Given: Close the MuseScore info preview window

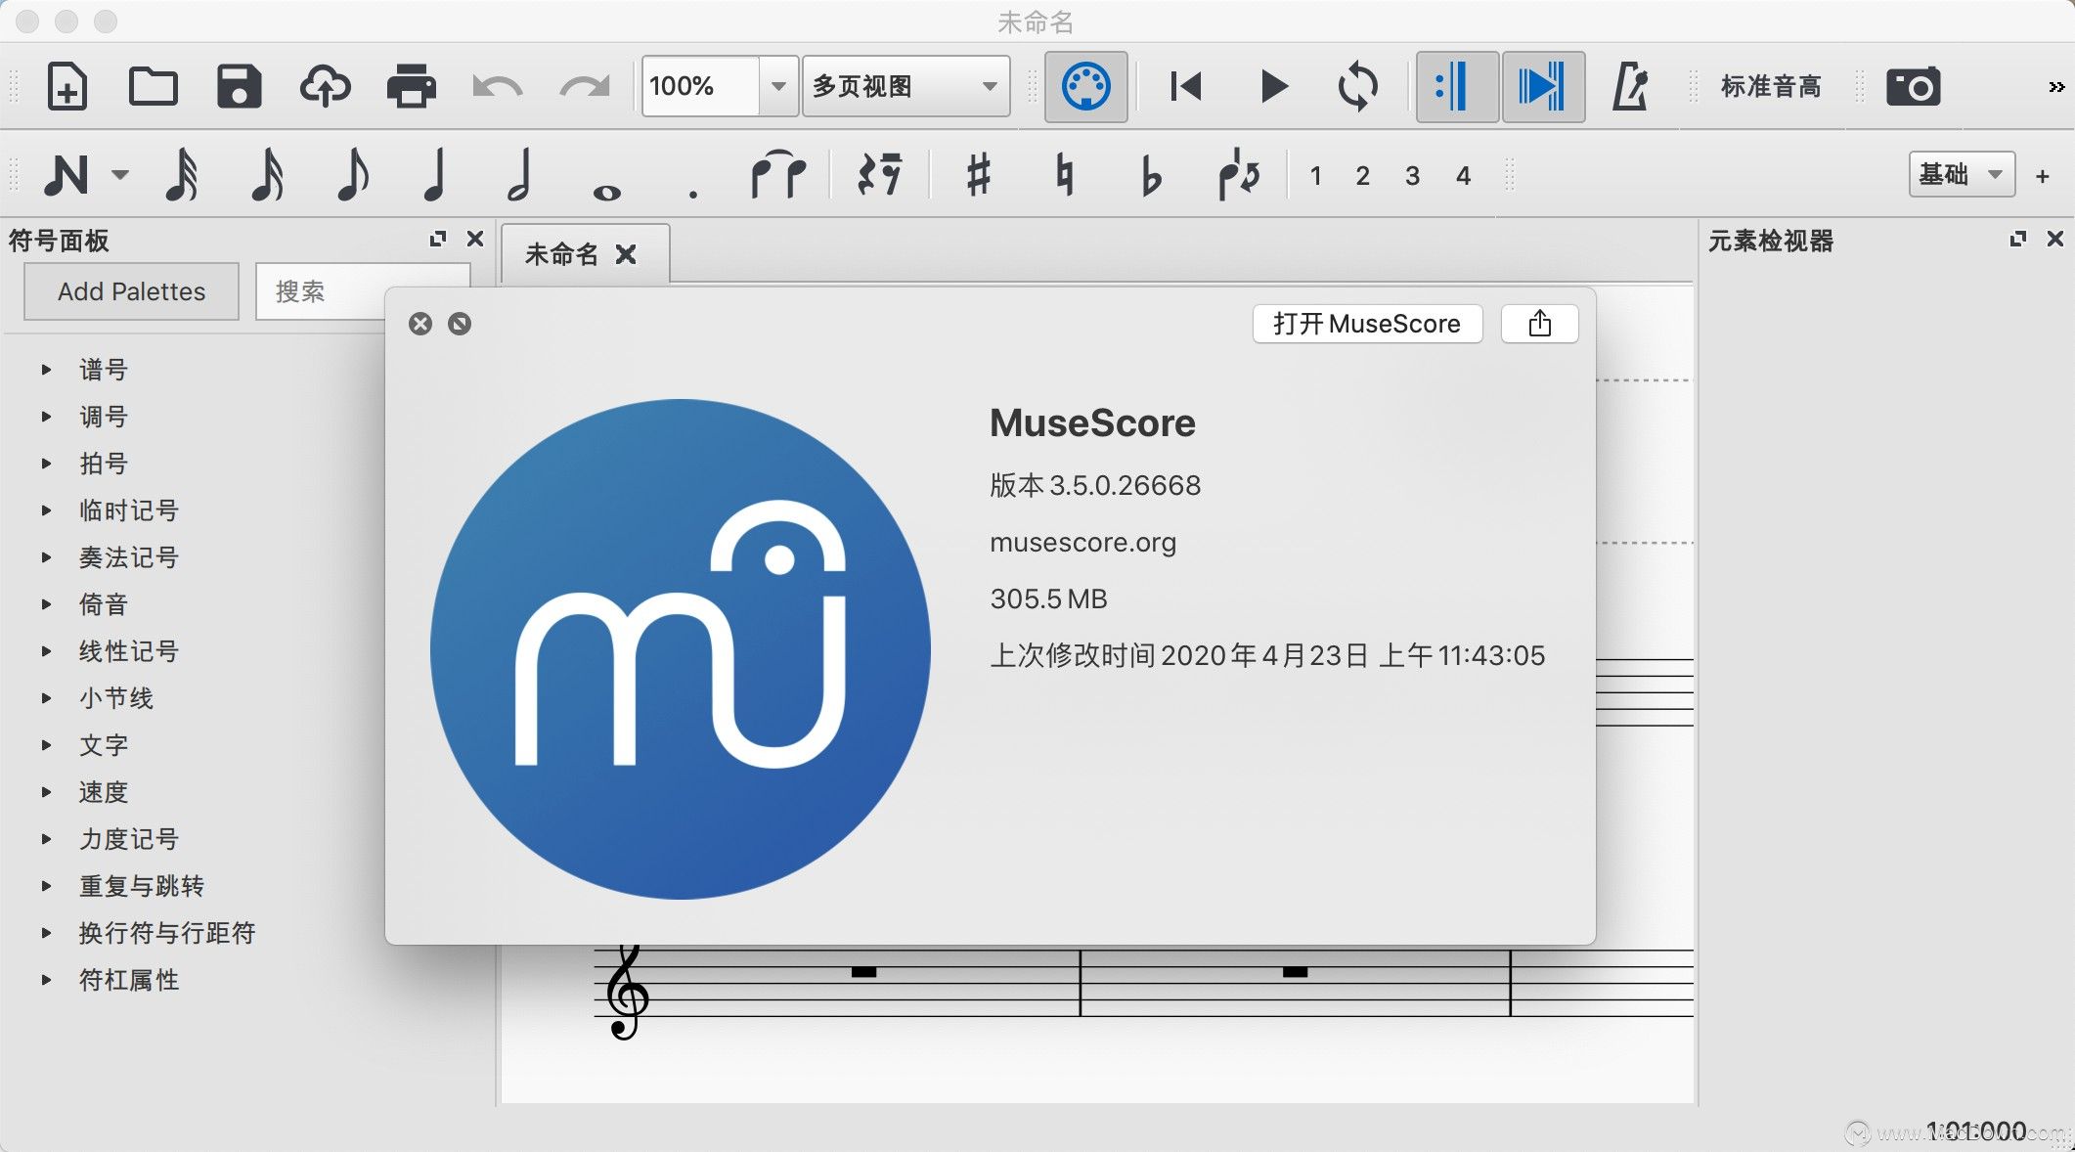Looking at the screenshot, I should pyautogui.click(x=420, y=324).
